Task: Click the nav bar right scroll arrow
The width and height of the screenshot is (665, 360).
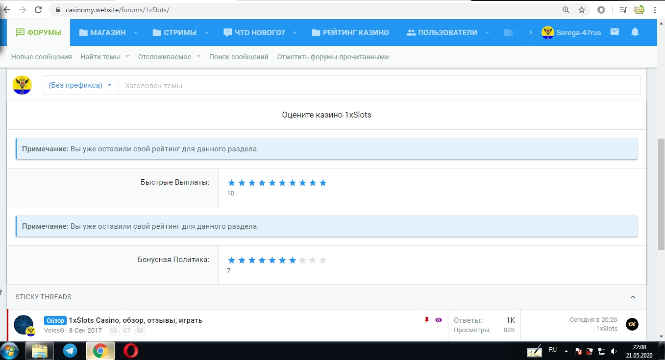Action: point(530,33)
